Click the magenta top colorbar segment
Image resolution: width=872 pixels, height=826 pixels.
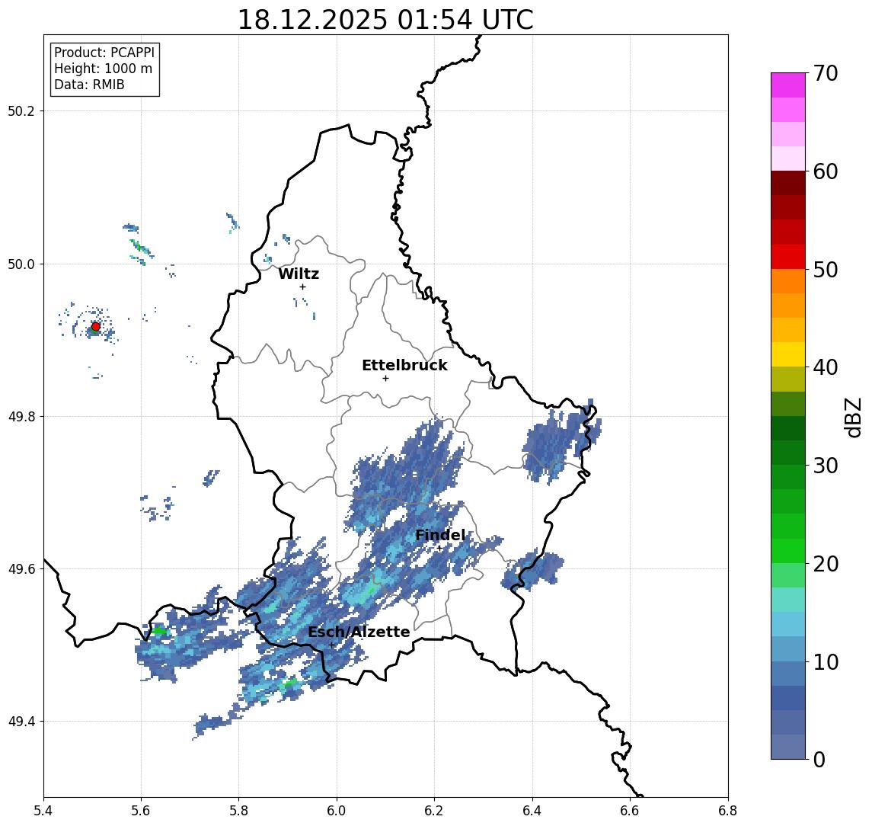(x=788, y=85)
